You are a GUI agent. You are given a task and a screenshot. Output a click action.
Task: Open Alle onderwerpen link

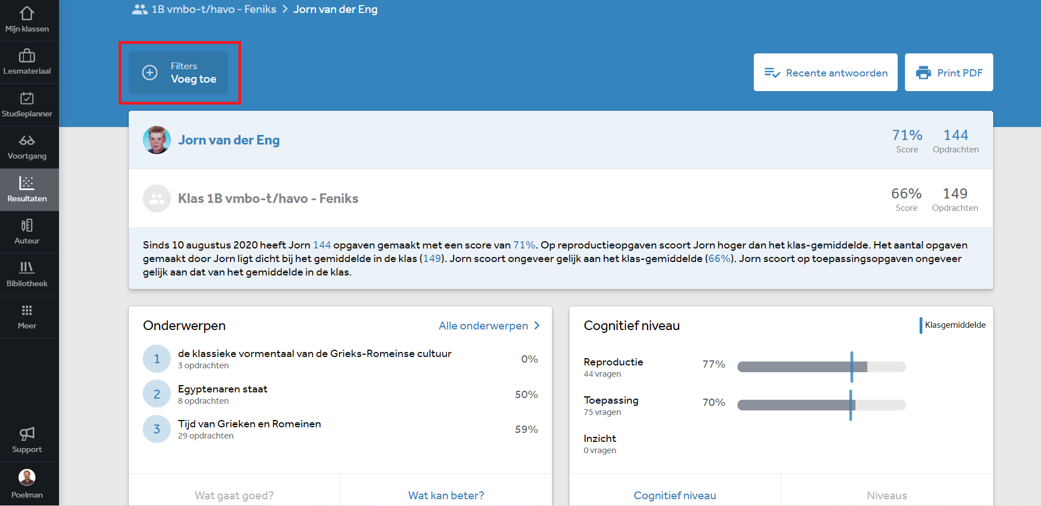[483, 326]
